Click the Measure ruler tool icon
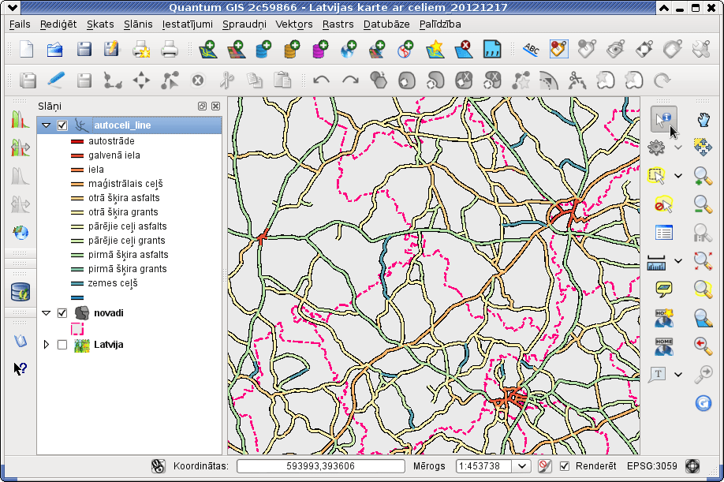This screenshot has height=482, width=724. tap(657, 263)
